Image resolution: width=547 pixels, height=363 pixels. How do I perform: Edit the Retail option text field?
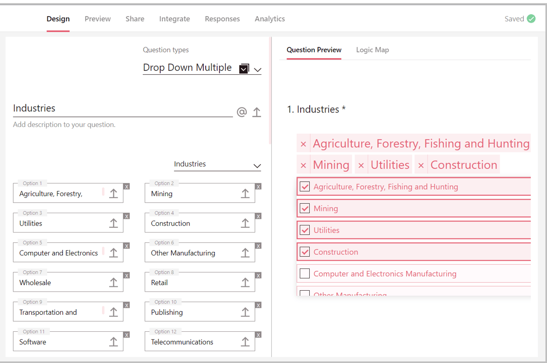(189, 283)
